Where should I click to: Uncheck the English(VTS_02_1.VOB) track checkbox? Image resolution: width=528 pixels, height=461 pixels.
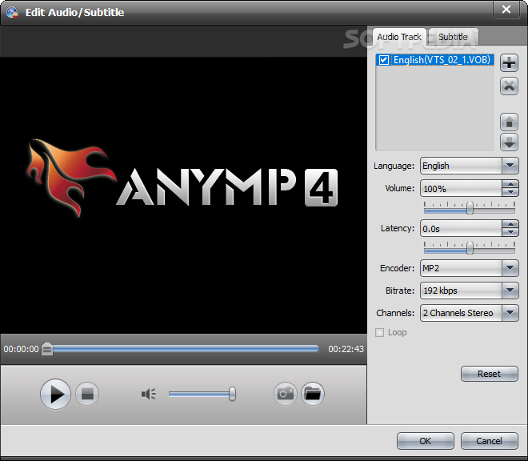(x=383, y=60)
